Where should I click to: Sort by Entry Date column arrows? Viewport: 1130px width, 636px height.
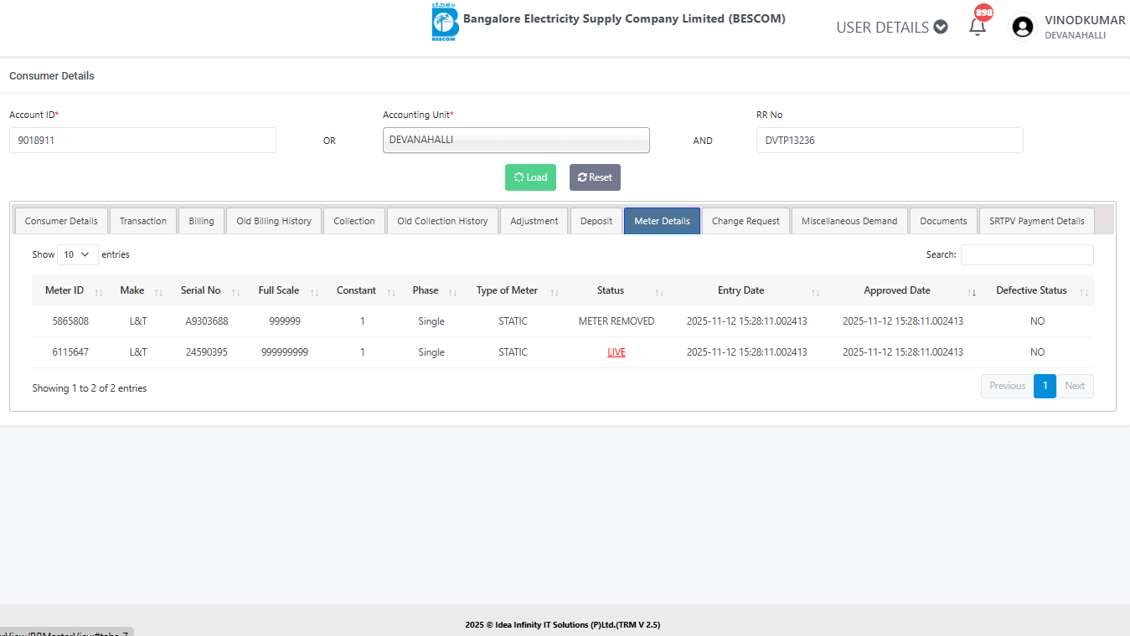(x=815, y=292)
